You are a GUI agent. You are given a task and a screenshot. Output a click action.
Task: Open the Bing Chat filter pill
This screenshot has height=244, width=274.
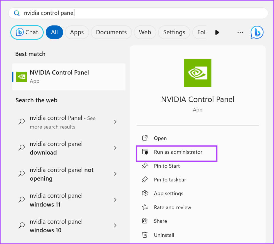pos(27,32)
